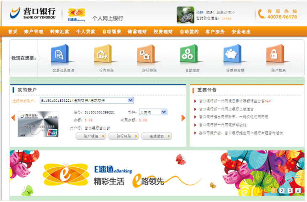This screenshot has width=307, height=202.
Task: Click the 行内转账 house icon
Action: [x=103, y=55]
